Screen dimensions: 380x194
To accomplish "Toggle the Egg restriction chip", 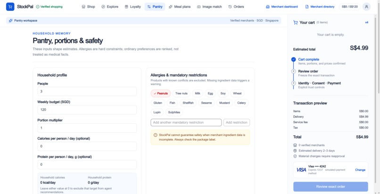I will point(210,93).
